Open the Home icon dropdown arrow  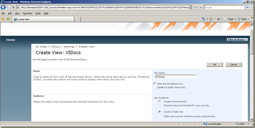207,19
